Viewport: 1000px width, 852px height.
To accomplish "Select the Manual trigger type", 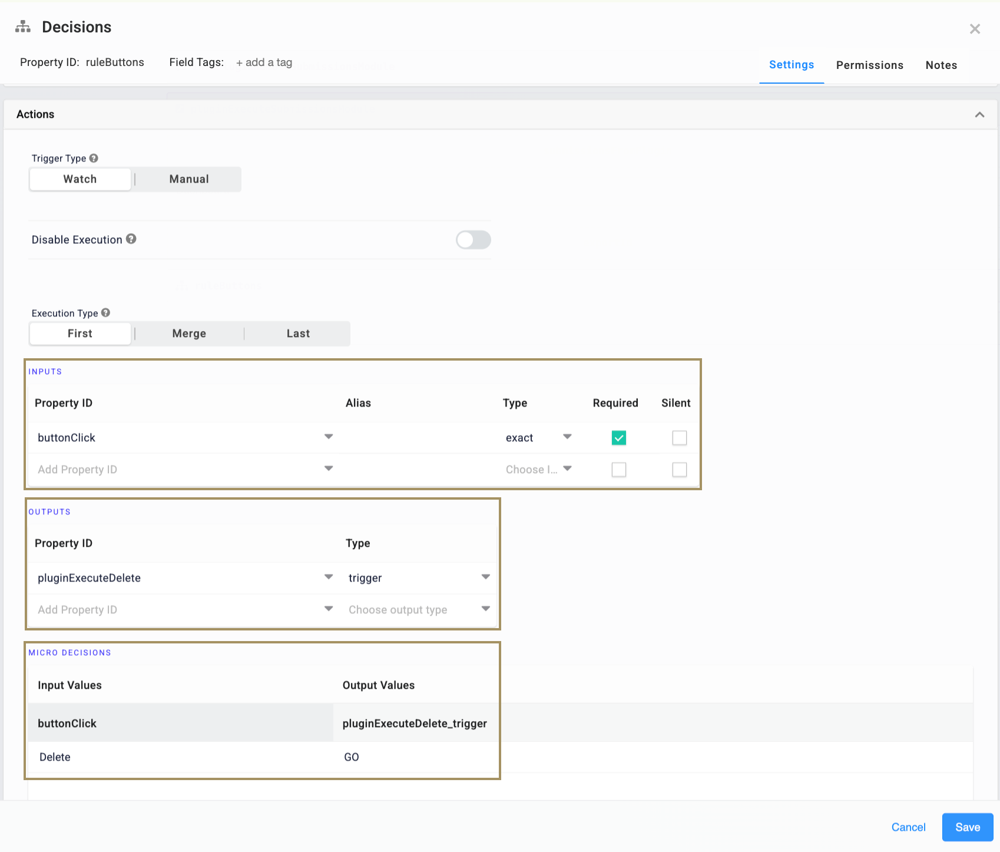I will (x=188, y=179).
